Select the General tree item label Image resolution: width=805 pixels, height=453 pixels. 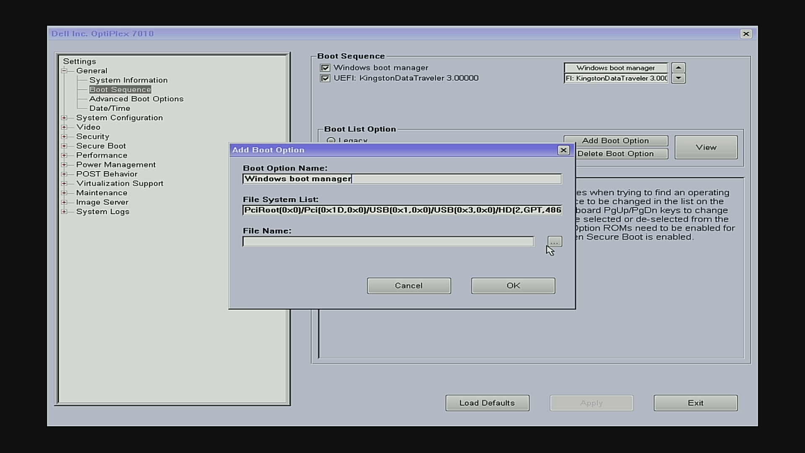pyautogui.click(x=92, y=71)
